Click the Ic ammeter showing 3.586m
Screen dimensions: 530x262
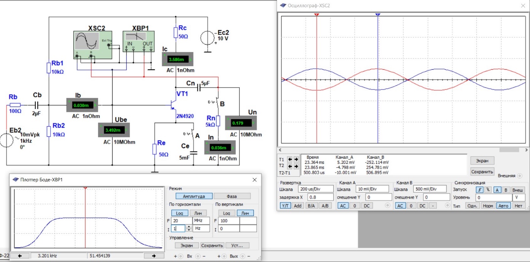click(178, 60)
